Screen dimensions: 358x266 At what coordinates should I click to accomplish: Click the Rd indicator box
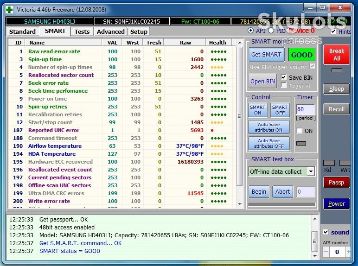point(329,163)
